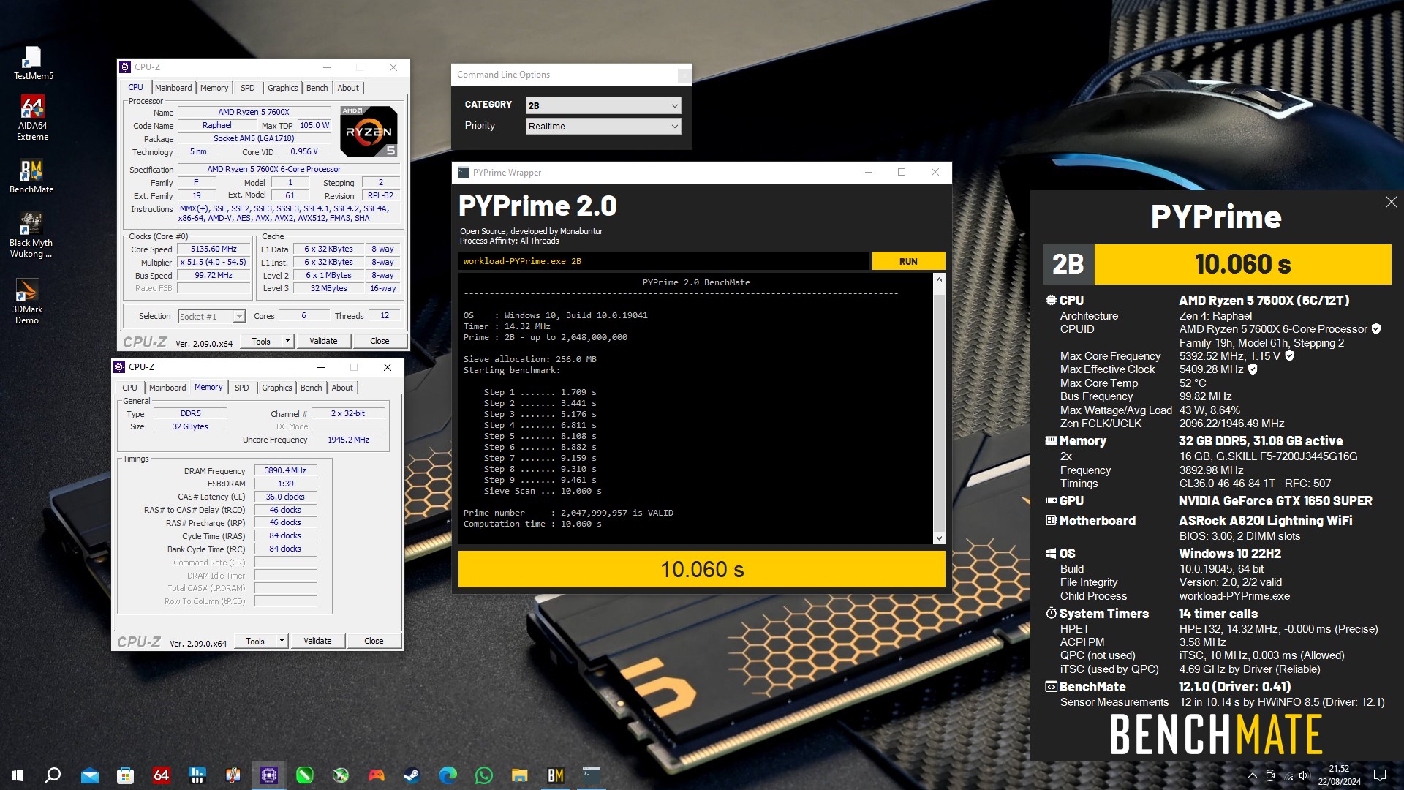Viewport: 1404px width, 790px height.
Task: Click the Core Speed 5135.60 MHz value
Action: pos(214,249)
